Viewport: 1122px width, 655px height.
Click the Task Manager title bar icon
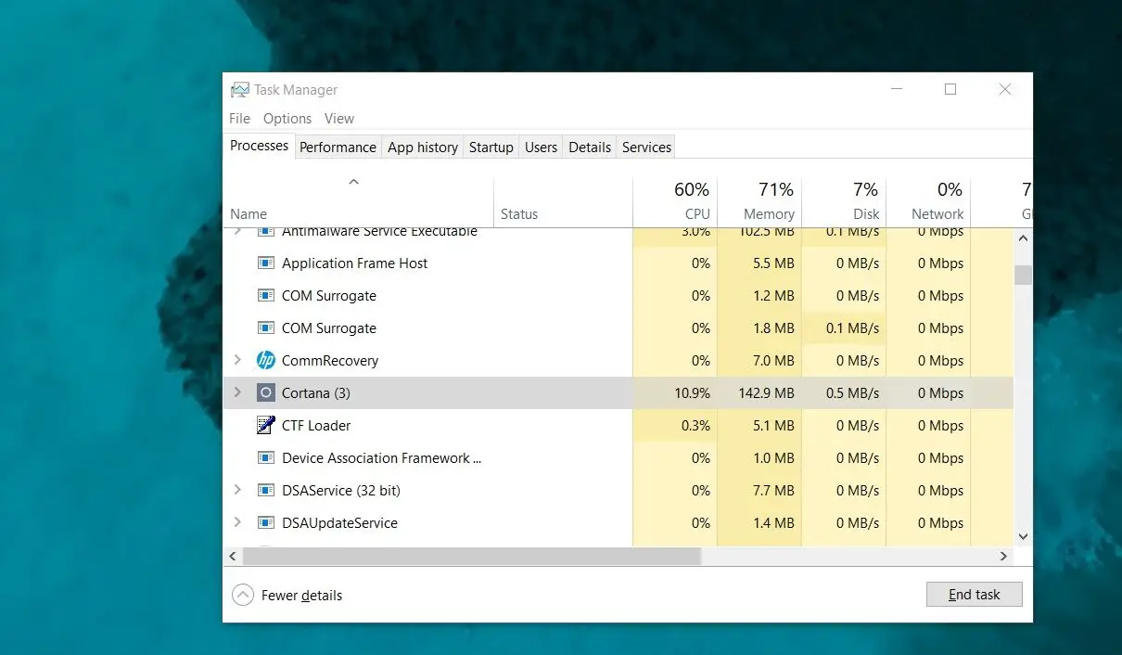coord(239,89)
